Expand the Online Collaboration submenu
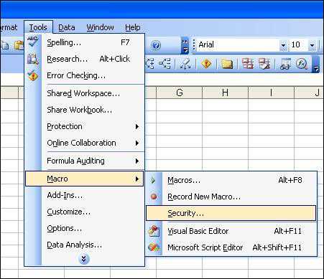The width and height of the screenshot is (324, 279). tap(85, 143)
